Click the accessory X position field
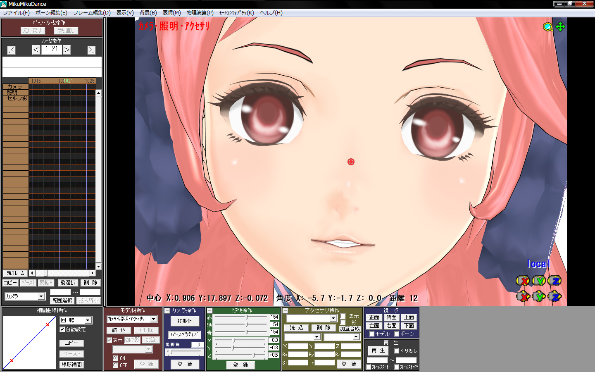The width and height of the screenshot is (595, 372). (x=298, y=346)
